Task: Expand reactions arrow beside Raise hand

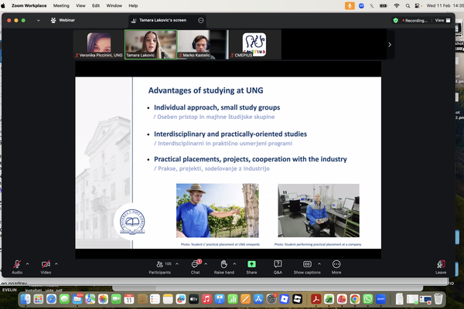Action: coord(234,263)
